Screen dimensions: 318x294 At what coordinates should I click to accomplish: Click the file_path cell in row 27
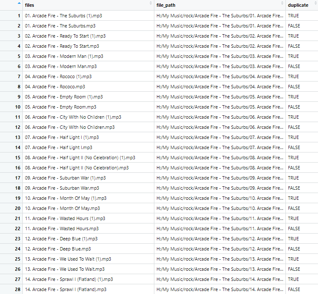219,279
